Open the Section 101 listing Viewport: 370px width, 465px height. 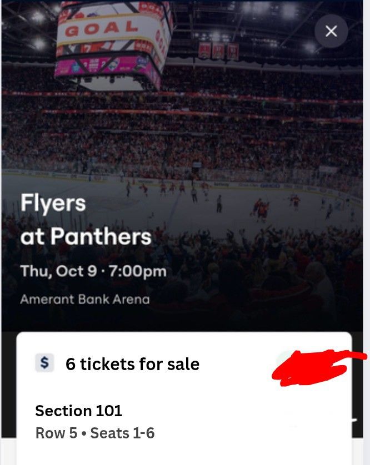[x=78, y=411]
